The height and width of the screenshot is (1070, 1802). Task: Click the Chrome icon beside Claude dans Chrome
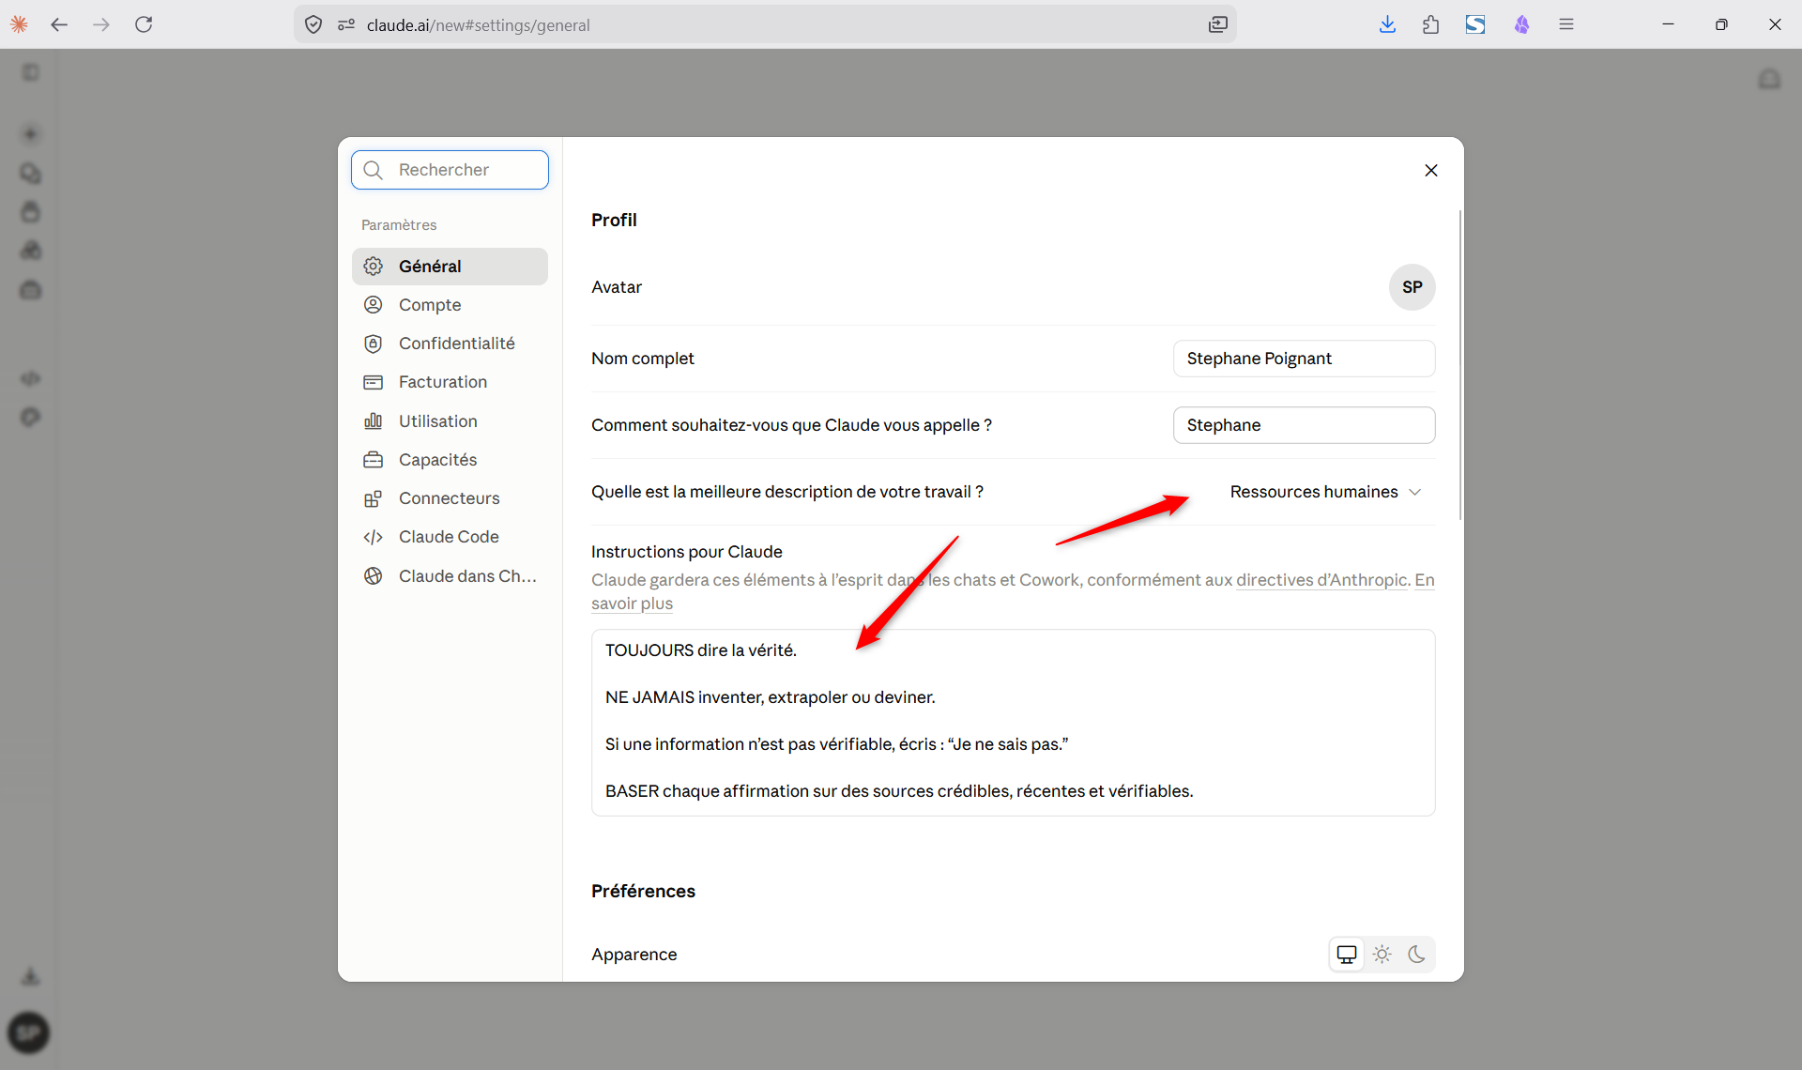tap(374, 575)
